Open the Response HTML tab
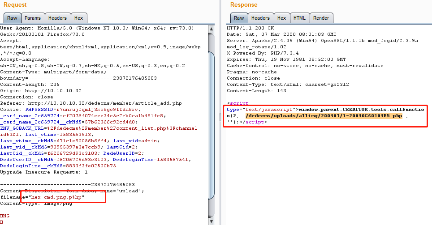This screenshot has width=432, height=225. 299,18
